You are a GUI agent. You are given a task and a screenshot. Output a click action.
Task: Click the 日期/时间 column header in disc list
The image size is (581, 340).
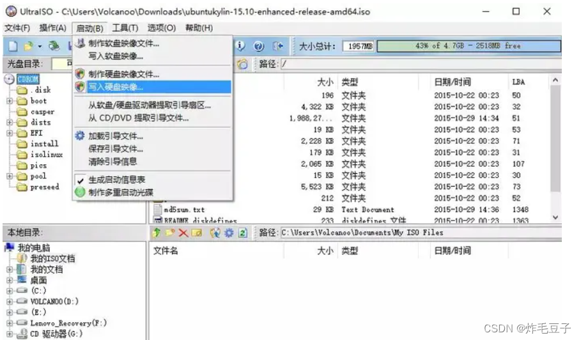(x=452, y=82)
